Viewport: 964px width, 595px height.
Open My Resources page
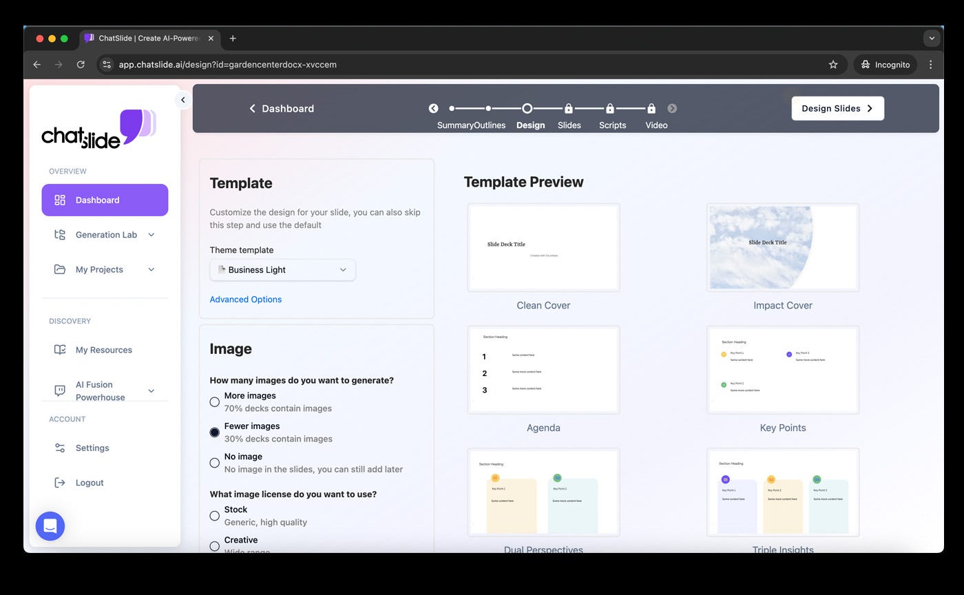105,350
